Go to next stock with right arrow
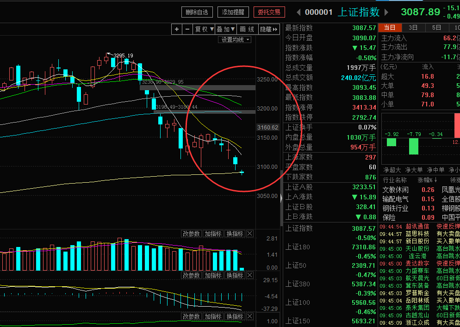 pyautogui.click(x=386, y=12)
